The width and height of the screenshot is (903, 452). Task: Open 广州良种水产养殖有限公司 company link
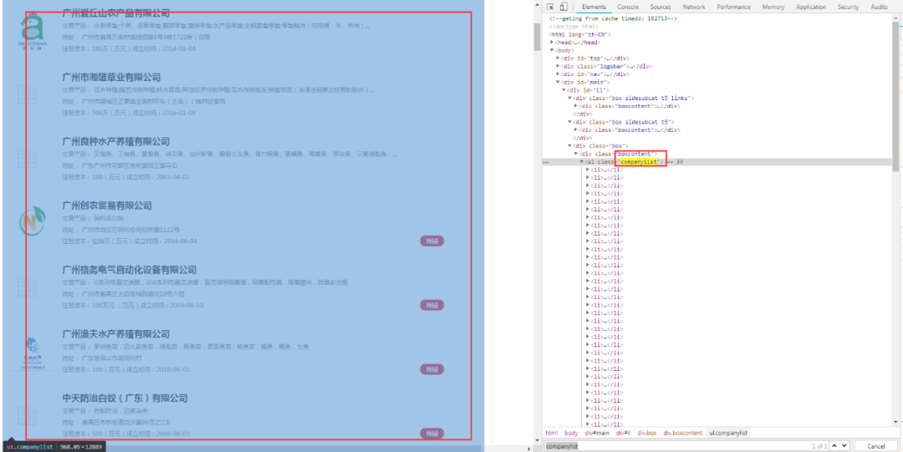click(115, 141)
